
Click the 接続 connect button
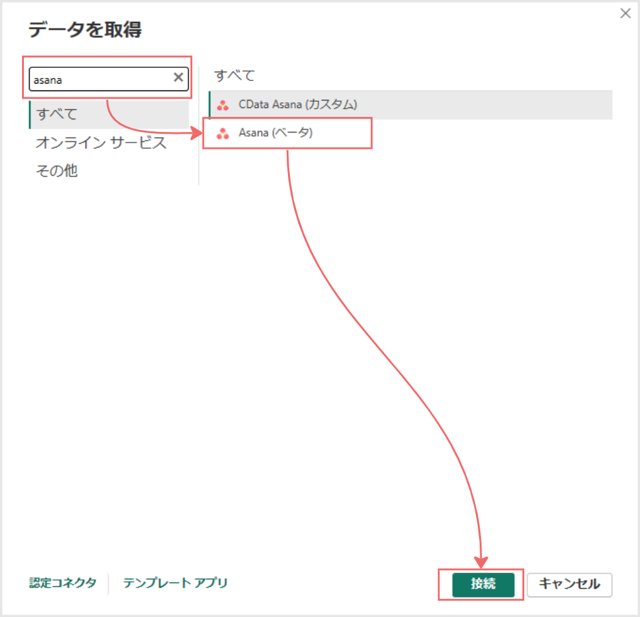483,584
